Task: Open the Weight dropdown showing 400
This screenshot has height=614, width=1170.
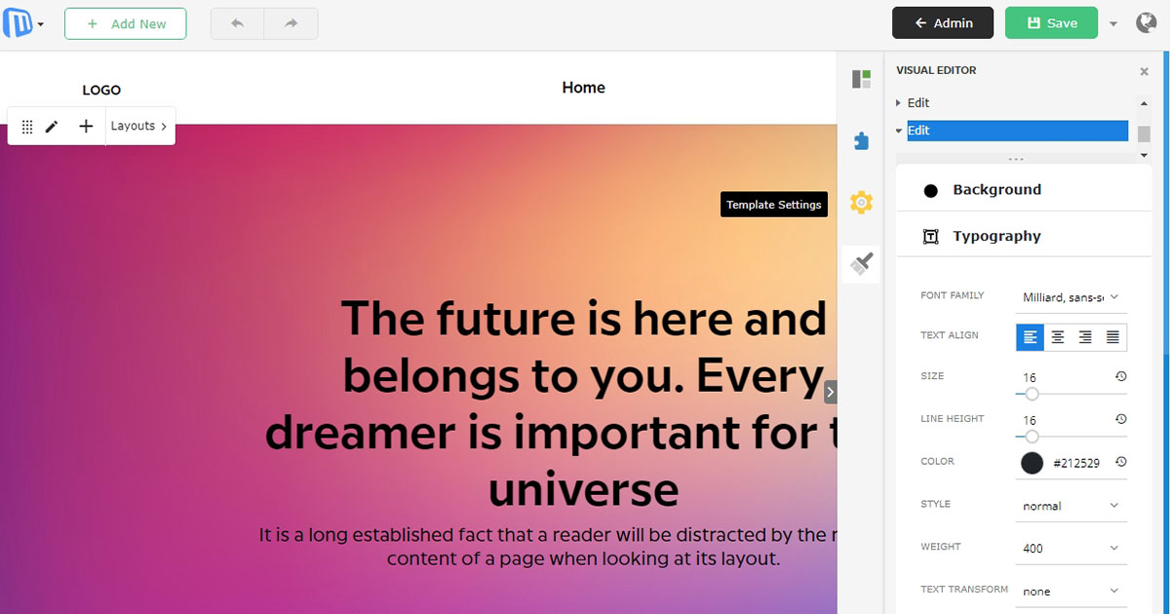Action: (1071, 549)
